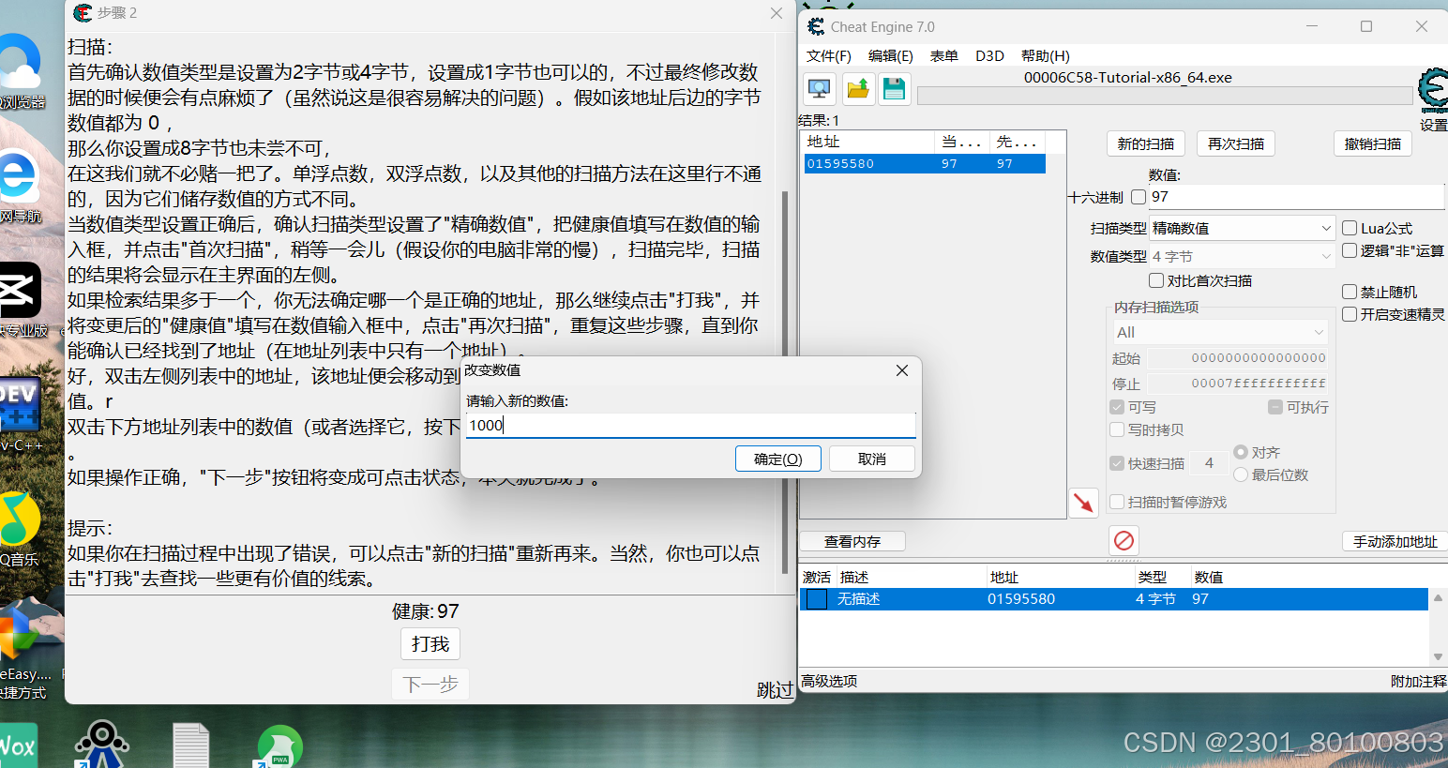Open the process selector computer icon
Image resolution: width=1448 pixels, height=768 pixels.
820,89
